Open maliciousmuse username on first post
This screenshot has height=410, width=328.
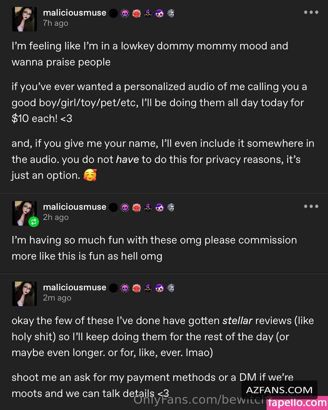[75, 13]
